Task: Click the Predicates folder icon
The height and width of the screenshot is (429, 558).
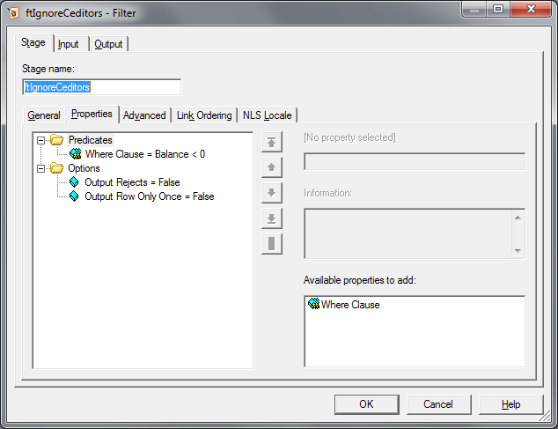Action: click(57, 140)
